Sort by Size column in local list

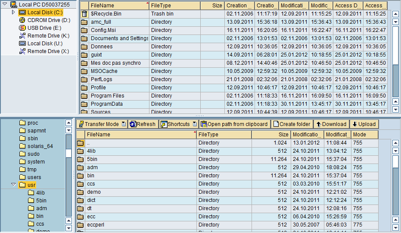[x=212, y=5]
